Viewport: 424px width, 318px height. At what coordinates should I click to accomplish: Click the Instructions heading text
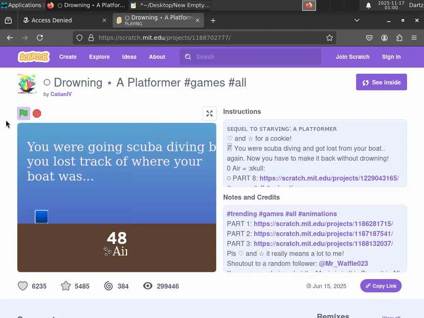coord(242,111)
